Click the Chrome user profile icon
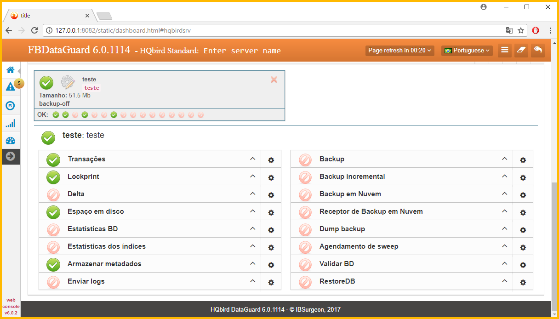This screenshot has width=559, height=319. coord(483,7)
